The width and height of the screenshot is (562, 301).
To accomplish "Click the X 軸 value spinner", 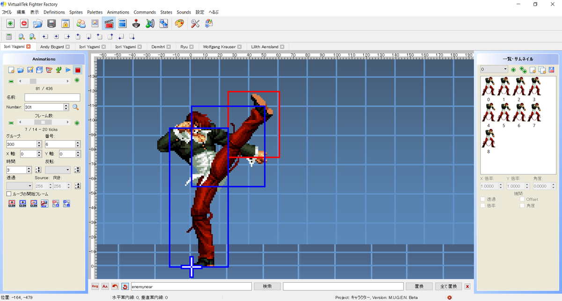I will pos(39,154).
